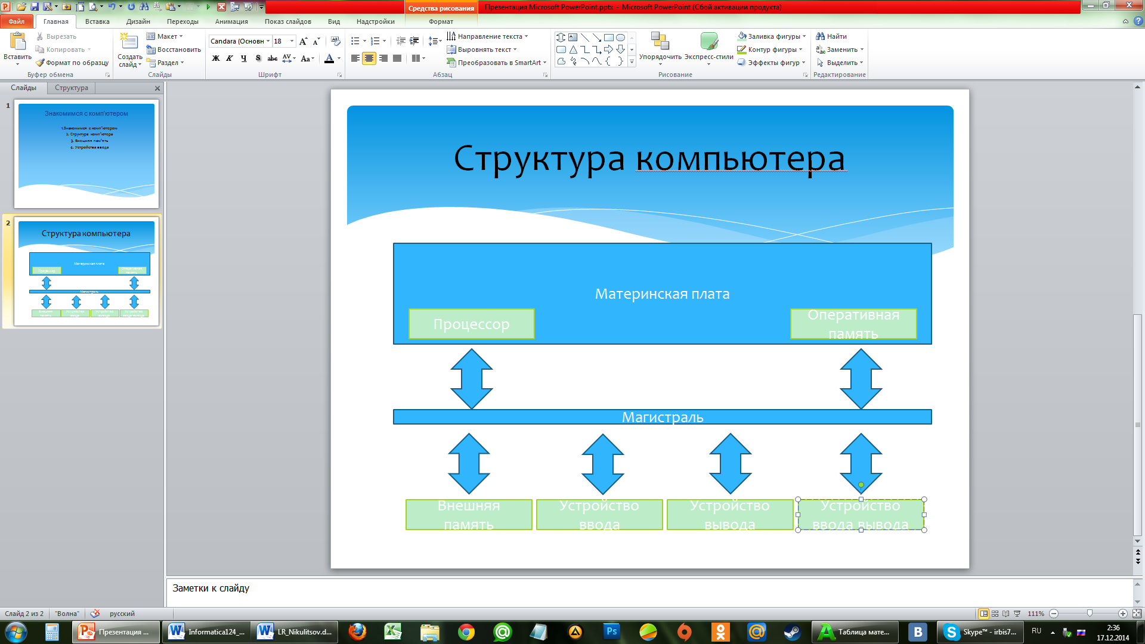Viewport: 1145px width, 644px height.
Task: Switch to the Структура outline tab
Action: click(72, 88)
